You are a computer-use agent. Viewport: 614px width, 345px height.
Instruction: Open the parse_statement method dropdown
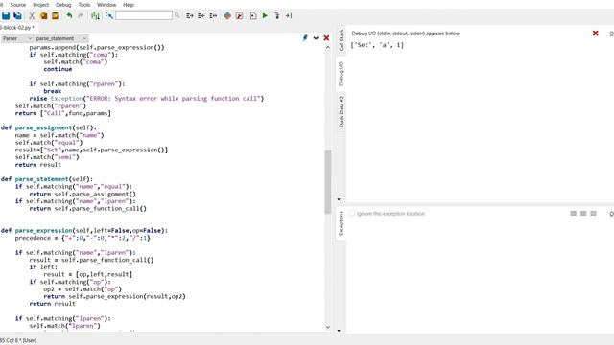60,38
